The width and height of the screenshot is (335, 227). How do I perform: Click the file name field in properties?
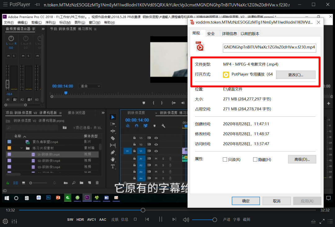click(270, 47)
